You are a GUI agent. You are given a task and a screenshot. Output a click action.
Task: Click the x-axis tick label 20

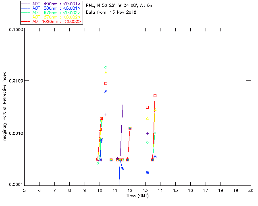pyautogui.click(x=251, y=190)
